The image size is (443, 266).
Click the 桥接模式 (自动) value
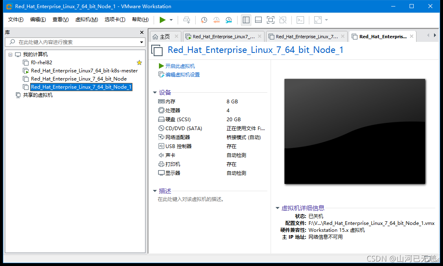coord(244,137)
